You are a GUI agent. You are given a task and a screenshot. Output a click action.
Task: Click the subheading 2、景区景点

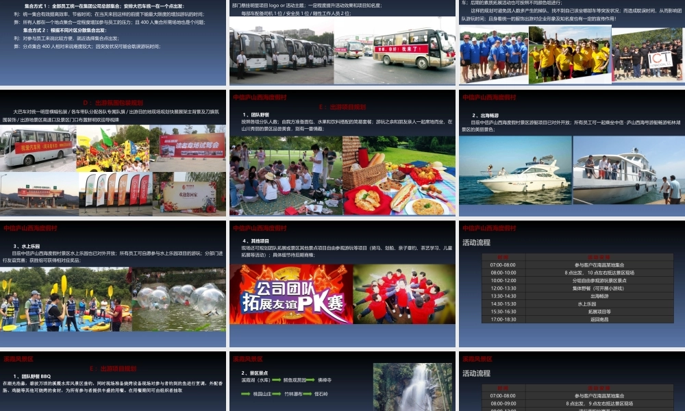coord(255,373)
